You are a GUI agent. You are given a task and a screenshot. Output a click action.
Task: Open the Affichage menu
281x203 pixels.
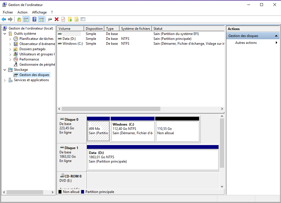pos(39,12)
